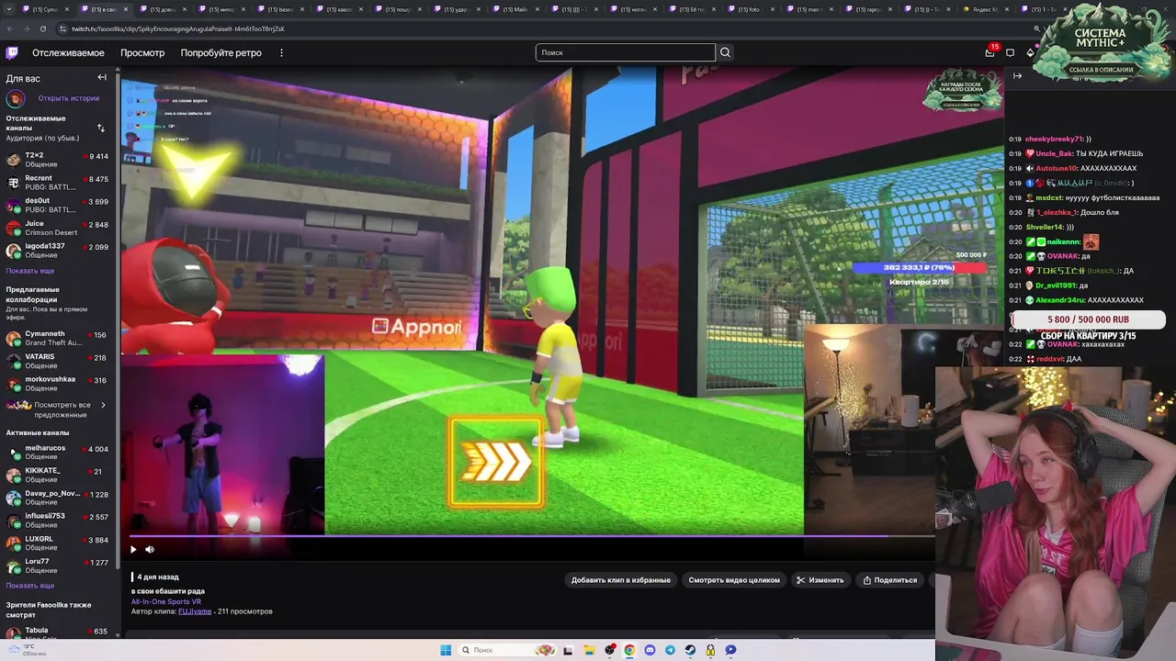Open the influesil753 channel

(58, 520)
